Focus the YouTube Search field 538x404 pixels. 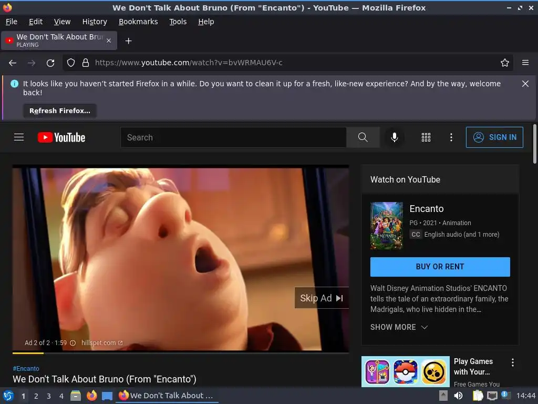(233, 137)
